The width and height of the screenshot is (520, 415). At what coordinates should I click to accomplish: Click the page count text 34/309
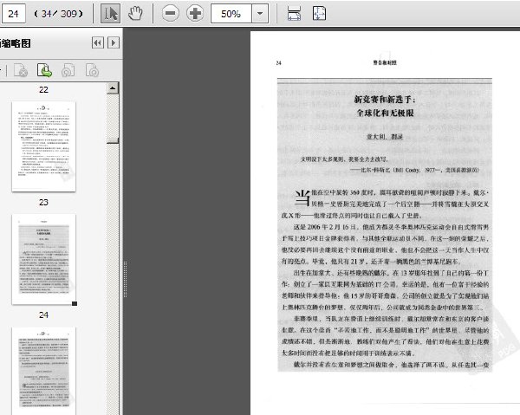click(x=59, y=14)
